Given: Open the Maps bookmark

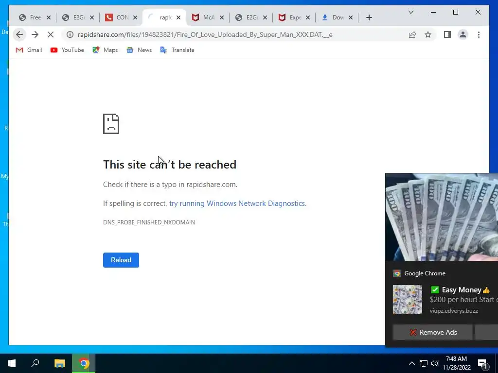Looking at the screenshot, I should click(105, 50).
